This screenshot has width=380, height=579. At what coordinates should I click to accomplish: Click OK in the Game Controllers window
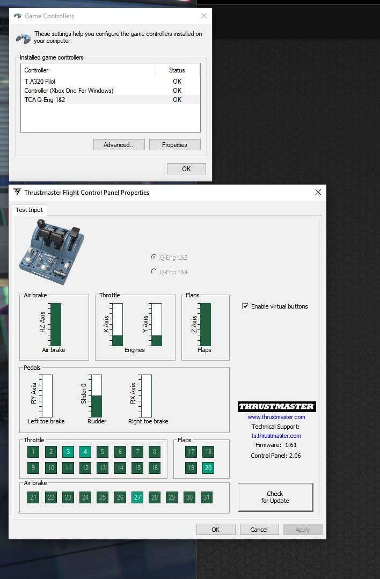click(x=186, y=168)
